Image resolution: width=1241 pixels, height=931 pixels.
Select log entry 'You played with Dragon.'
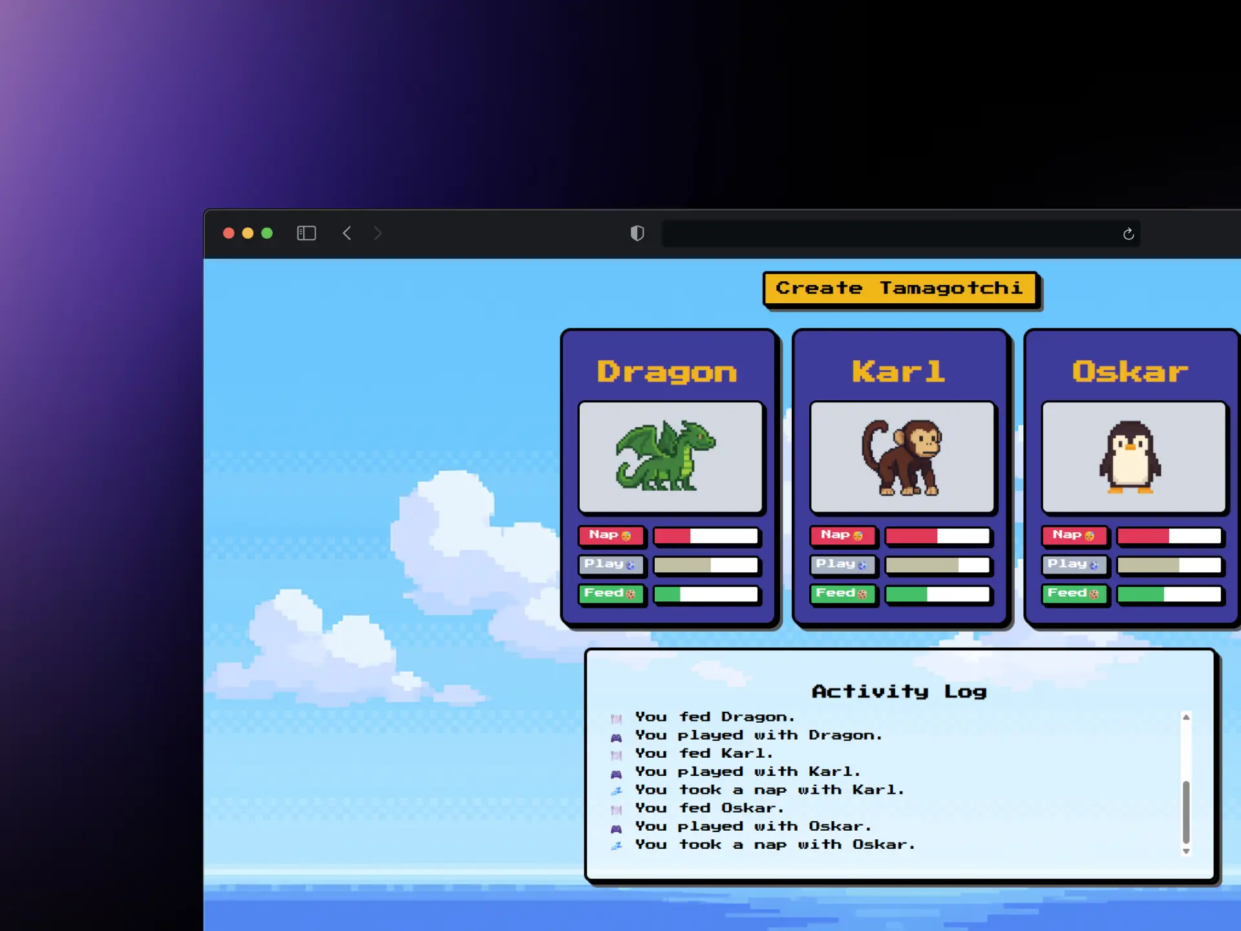coord(759,736)
